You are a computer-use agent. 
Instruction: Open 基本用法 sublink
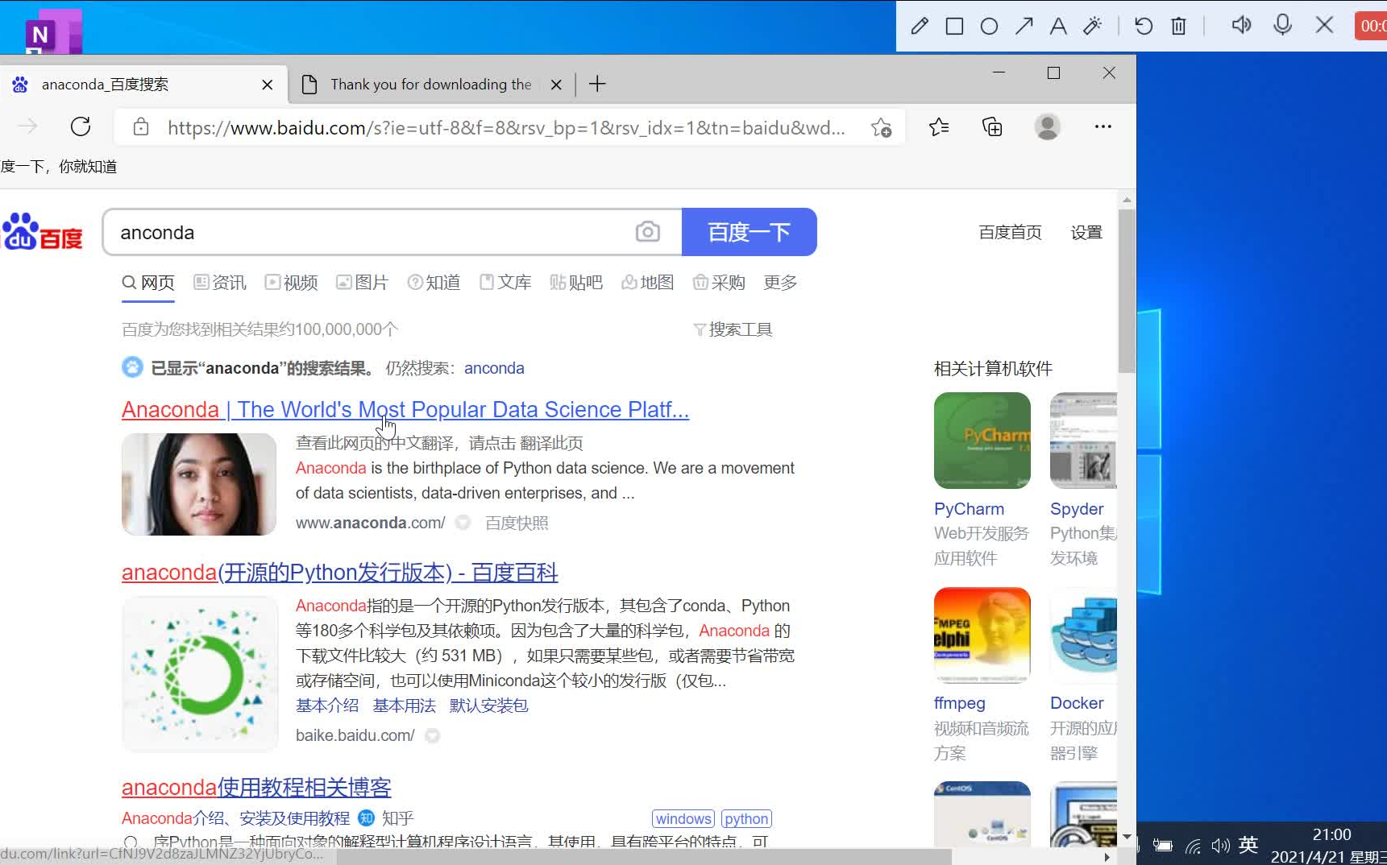coord(404,706)
